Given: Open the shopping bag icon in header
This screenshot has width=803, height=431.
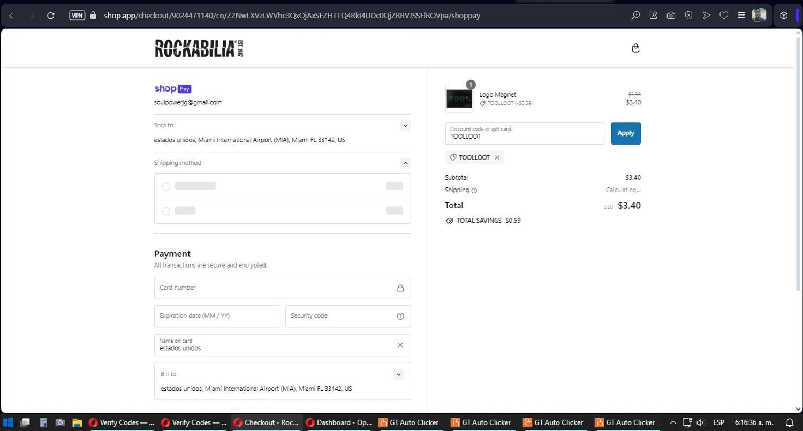Looking at the screenshot, I should (x=635, y=48).
